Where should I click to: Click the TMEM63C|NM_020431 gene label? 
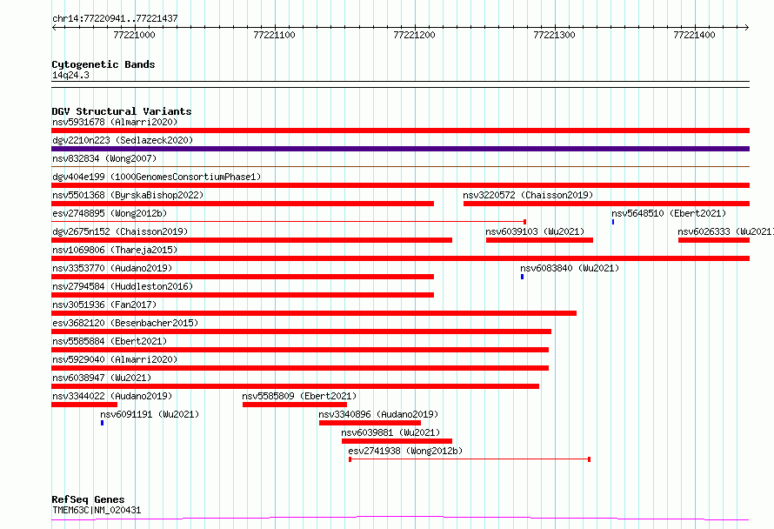coord(97,510)
